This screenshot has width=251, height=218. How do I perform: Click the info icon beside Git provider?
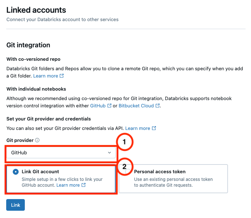point(37,140)
